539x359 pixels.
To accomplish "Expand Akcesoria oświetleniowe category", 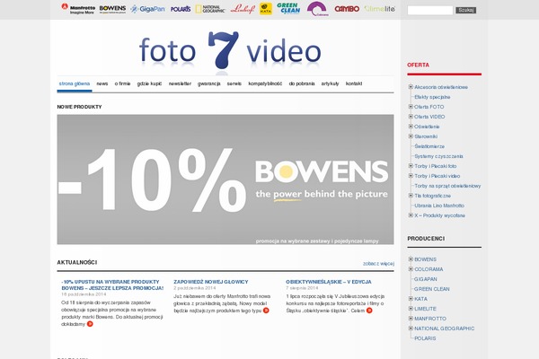I will click(411, 87).
